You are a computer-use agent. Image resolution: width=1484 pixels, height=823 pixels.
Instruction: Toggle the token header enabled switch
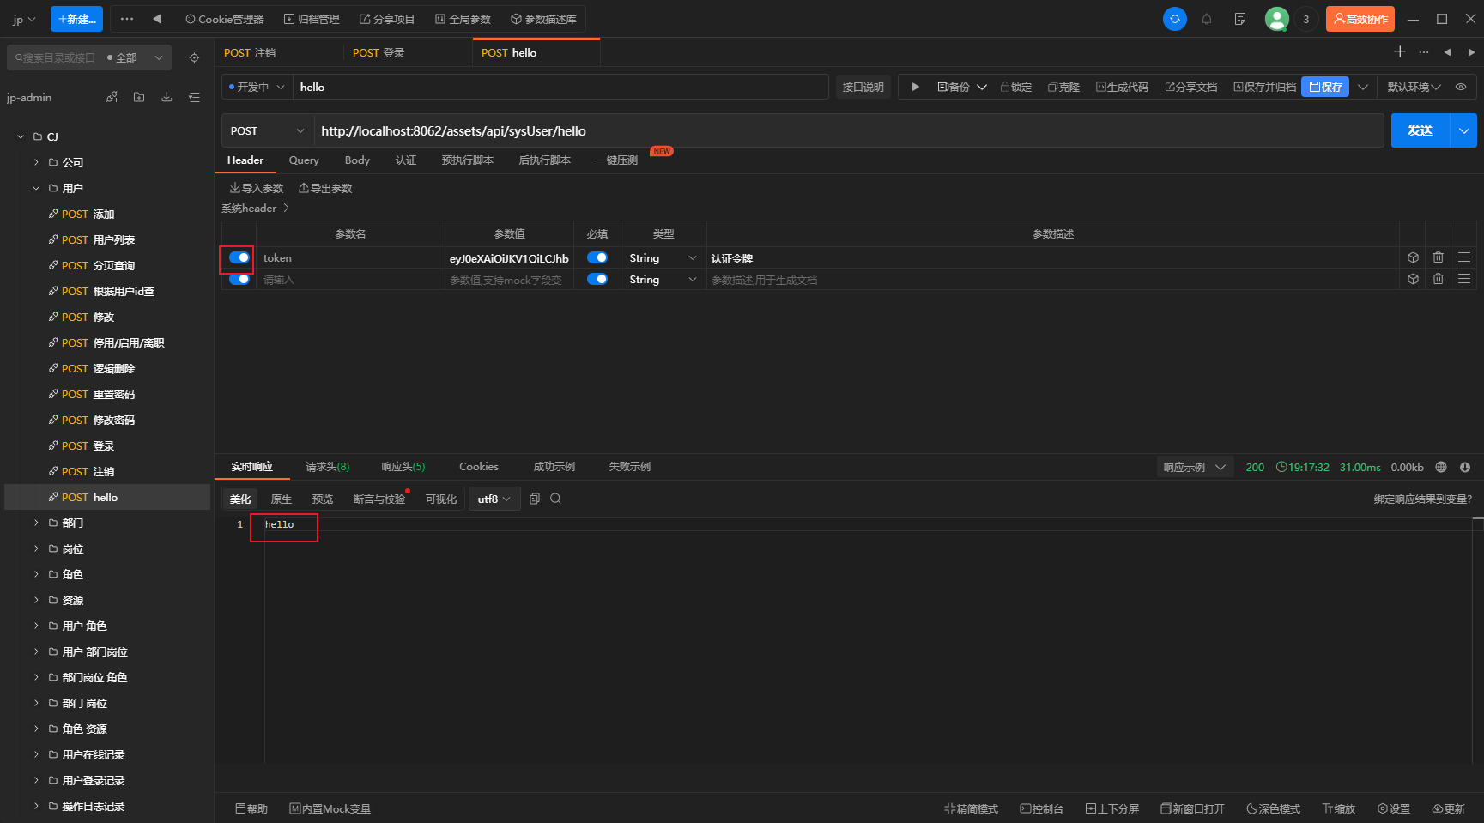click(239, 257)
